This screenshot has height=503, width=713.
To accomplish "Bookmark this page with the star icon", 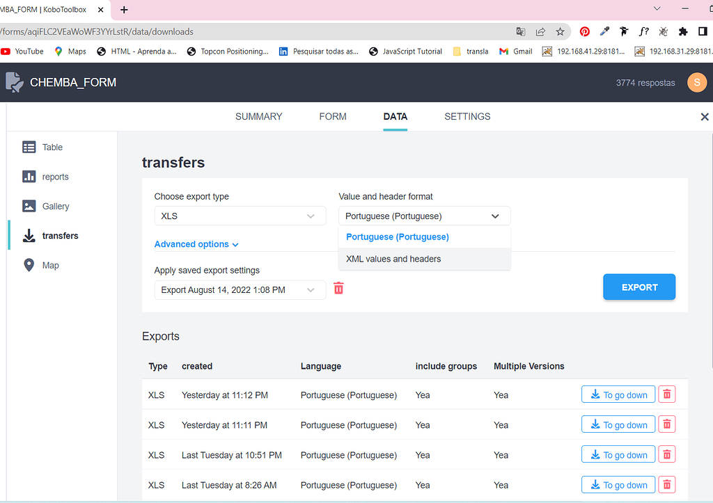I will tap(560, 31).
